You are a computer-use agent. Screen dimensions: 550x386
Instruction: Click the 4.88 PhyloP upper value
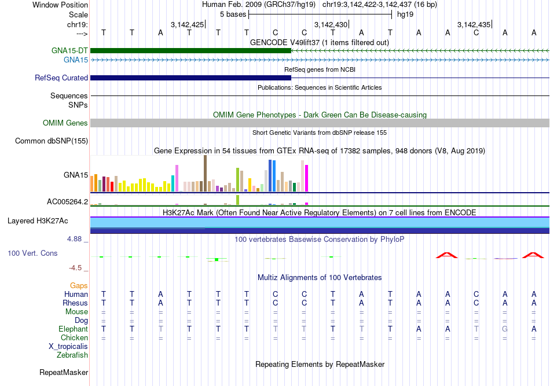[x=75, y=239]
